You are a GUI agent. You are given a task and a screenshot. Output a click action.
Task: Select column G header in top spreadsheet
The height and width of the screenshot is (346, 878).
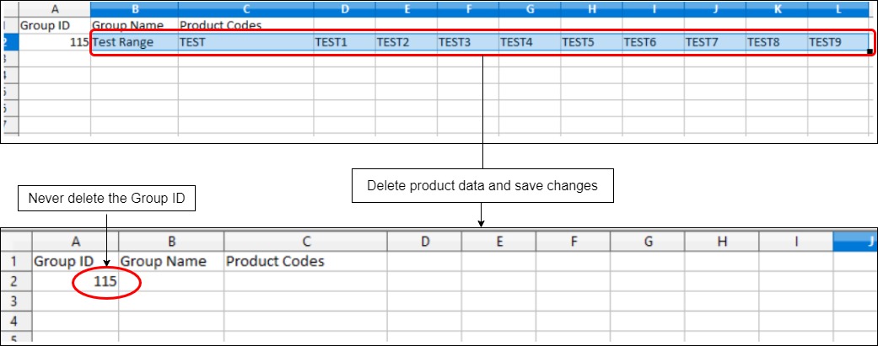coord(529,8)
